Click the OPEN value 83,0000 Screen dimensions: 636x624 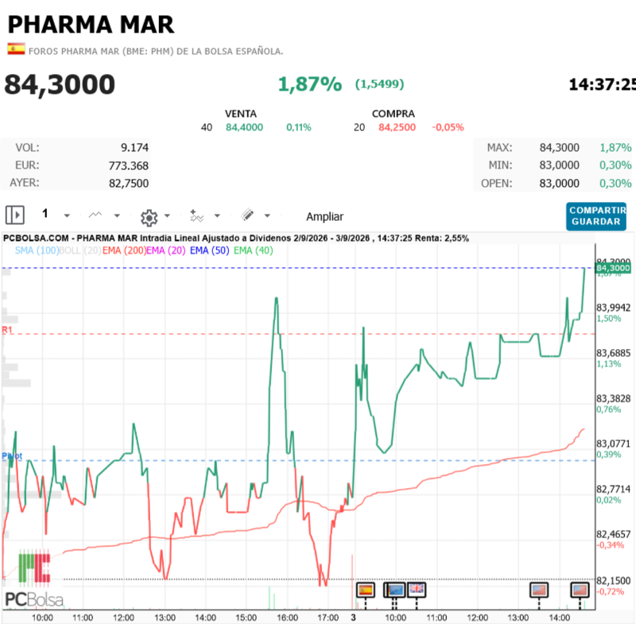[560, 184]
